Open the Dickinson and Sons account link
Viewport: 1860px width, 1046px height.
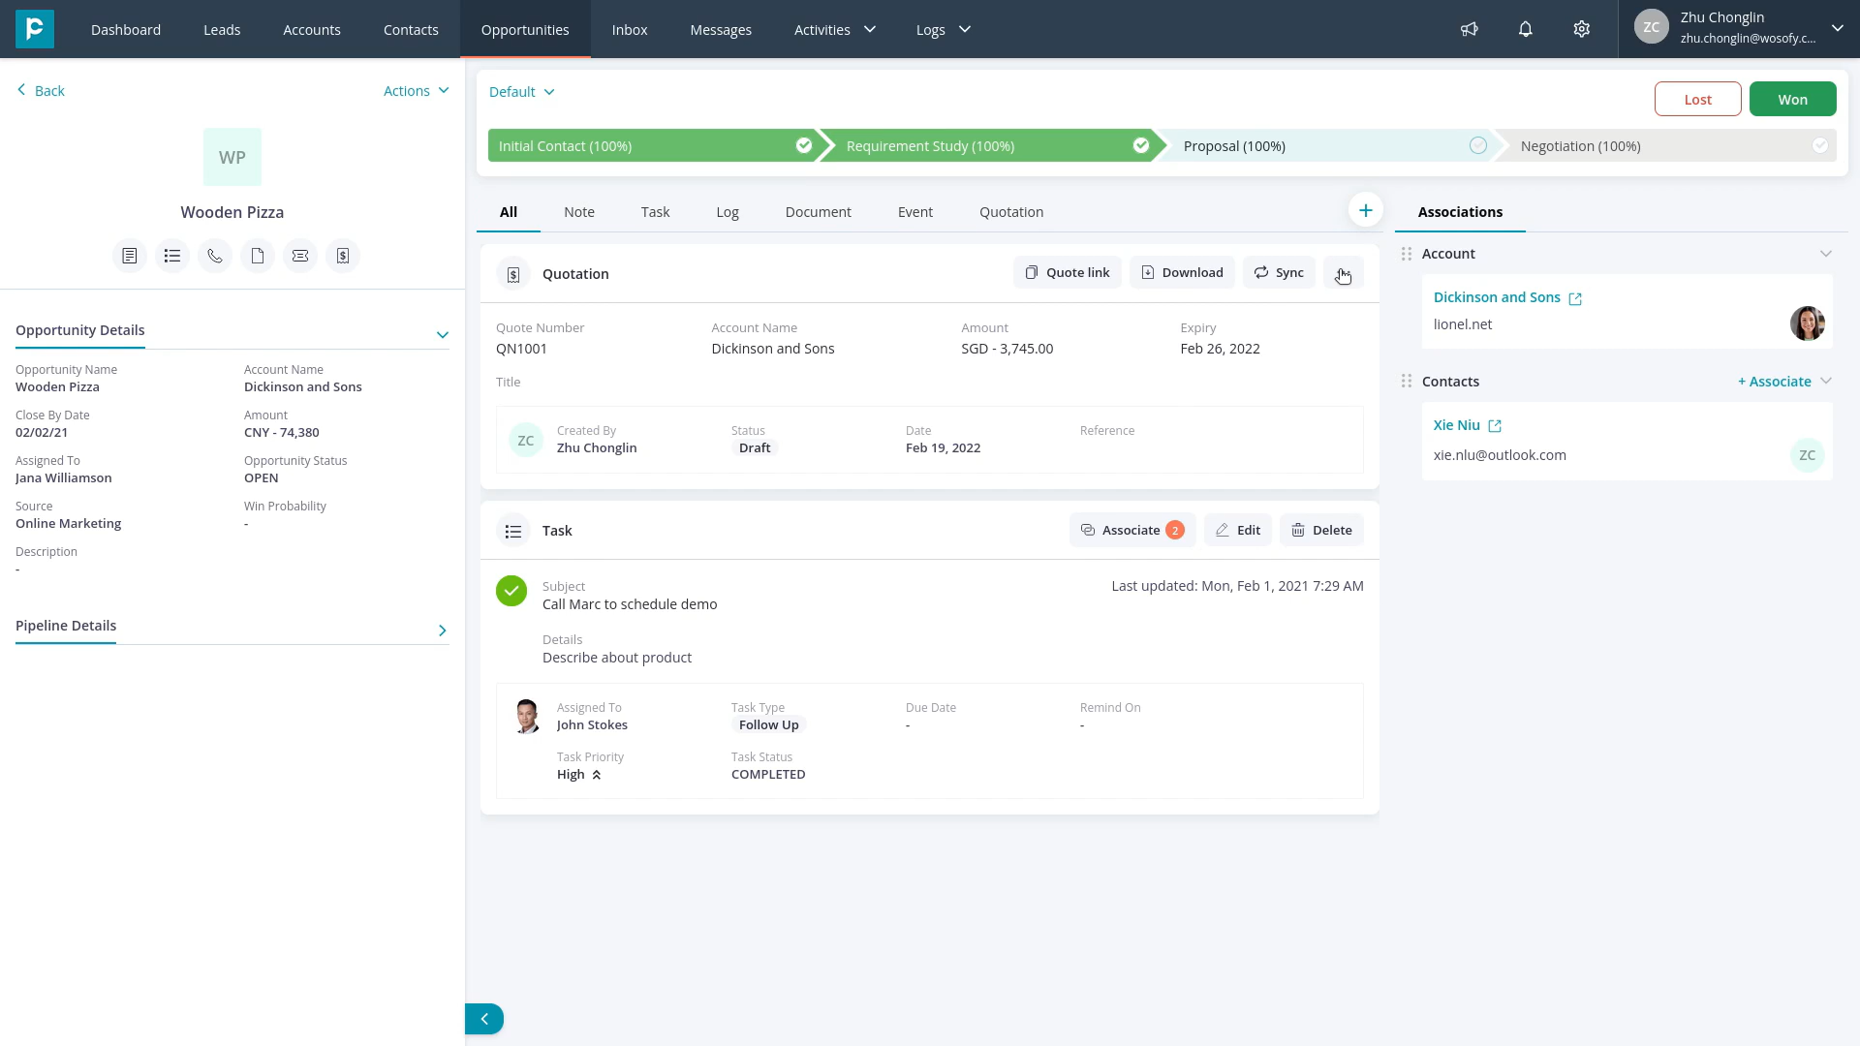click(1497, 297)
